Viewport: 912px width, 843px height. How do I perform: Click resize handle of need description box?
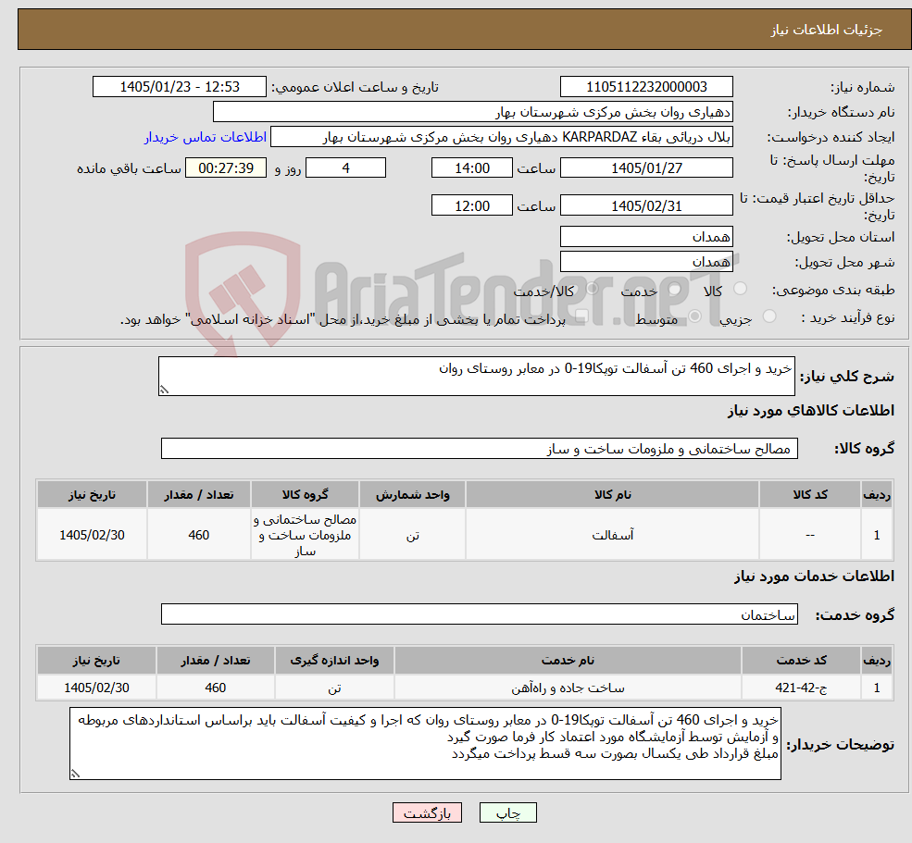[x=164, y=391]
